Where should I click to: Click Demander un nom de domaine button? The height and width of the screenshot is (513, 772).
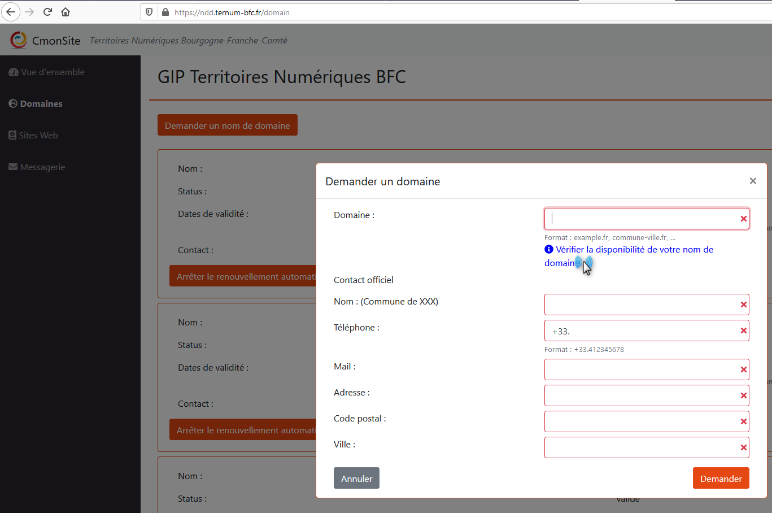[227, 125]
